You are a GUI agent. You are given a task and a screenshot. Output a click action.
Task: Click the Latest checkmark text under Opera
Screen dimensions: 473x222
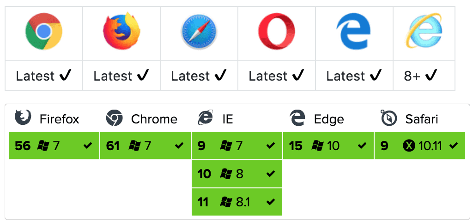tap(277, 76)
